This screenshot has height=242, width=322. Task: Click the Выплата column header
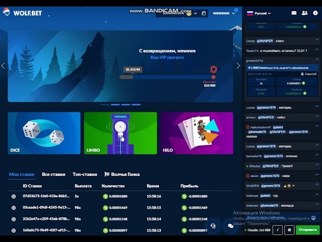click(83, 186)
